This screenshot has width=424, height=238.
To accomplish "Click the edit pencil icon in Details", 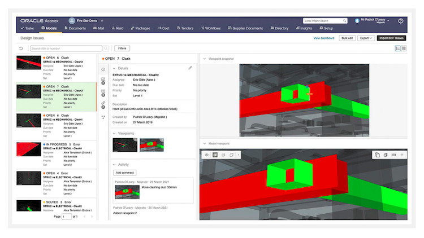I will point(190,68).
